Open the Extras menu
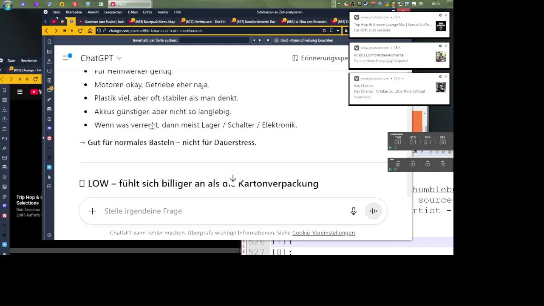Image resolution: width=544 pixels, height=306 pixels. coord(147,12)
